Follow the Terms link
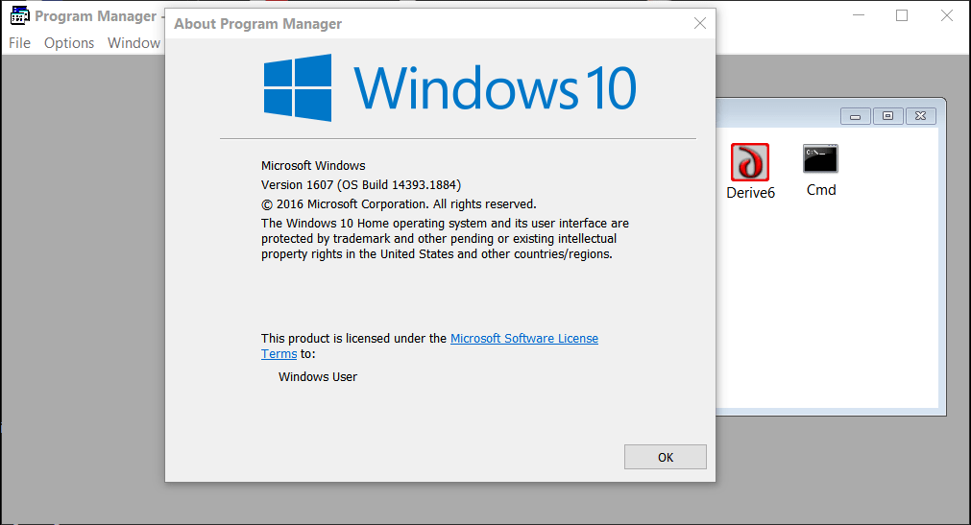Screen dimensions: 971x525 (279, 353)
